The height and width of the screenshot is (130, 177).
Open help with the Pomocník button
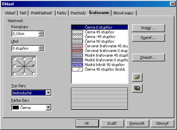coord(137,123)
